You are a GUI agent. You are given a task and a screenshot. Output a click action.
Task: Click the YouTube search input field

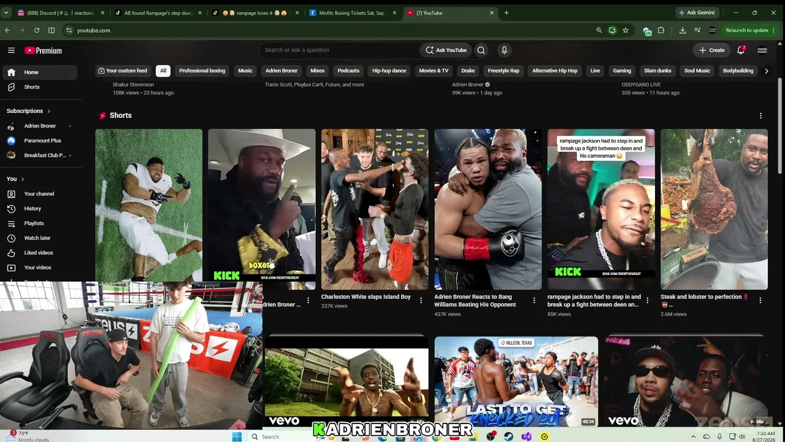(x=339, y=50)
